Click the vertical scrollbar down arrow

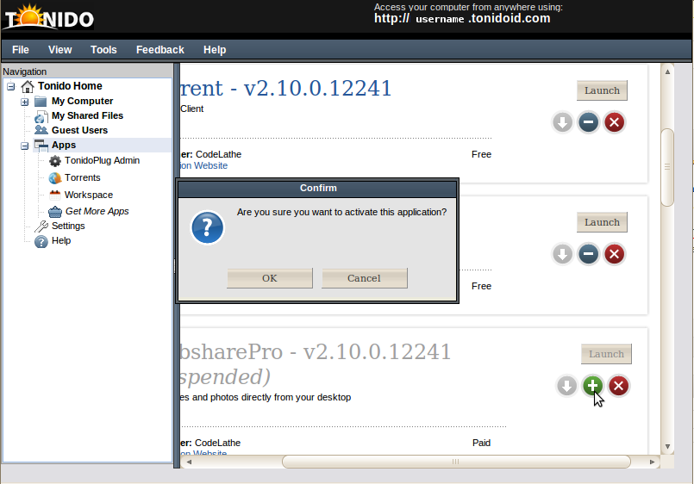[x=666, y=446]
